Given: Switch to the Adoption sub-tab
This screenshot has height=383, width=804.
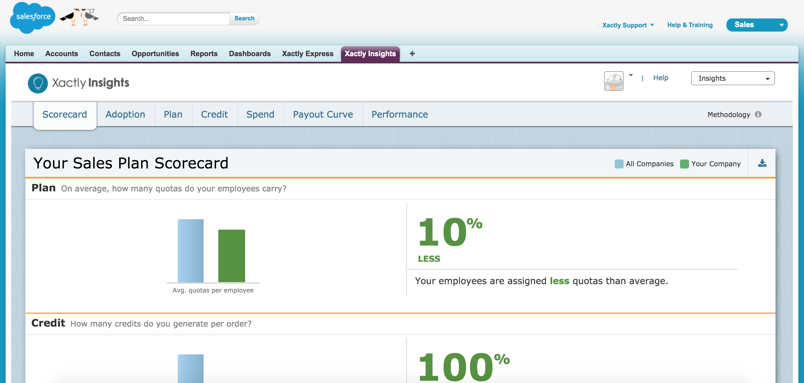Looking at the screenshot, I should (125, 115).
